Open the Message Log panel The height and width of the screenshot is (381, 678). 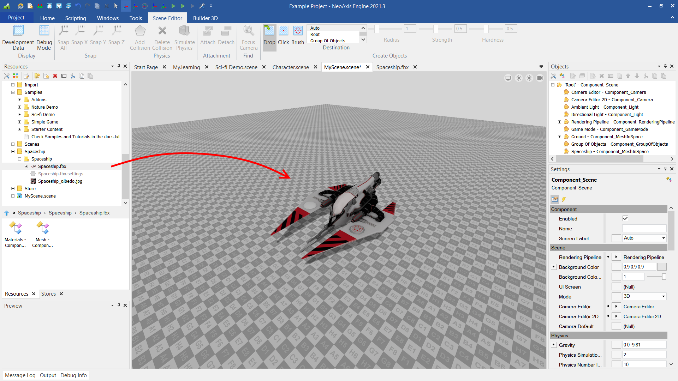(20, 375)
